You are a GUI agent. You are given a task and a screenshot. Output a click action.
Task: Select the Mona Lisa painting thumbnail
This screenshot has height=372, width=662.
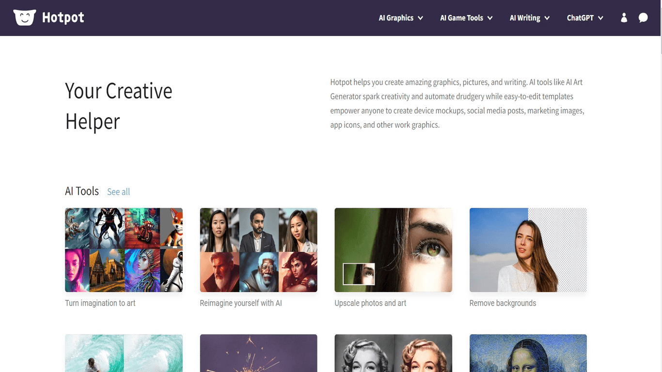(528, 353)
